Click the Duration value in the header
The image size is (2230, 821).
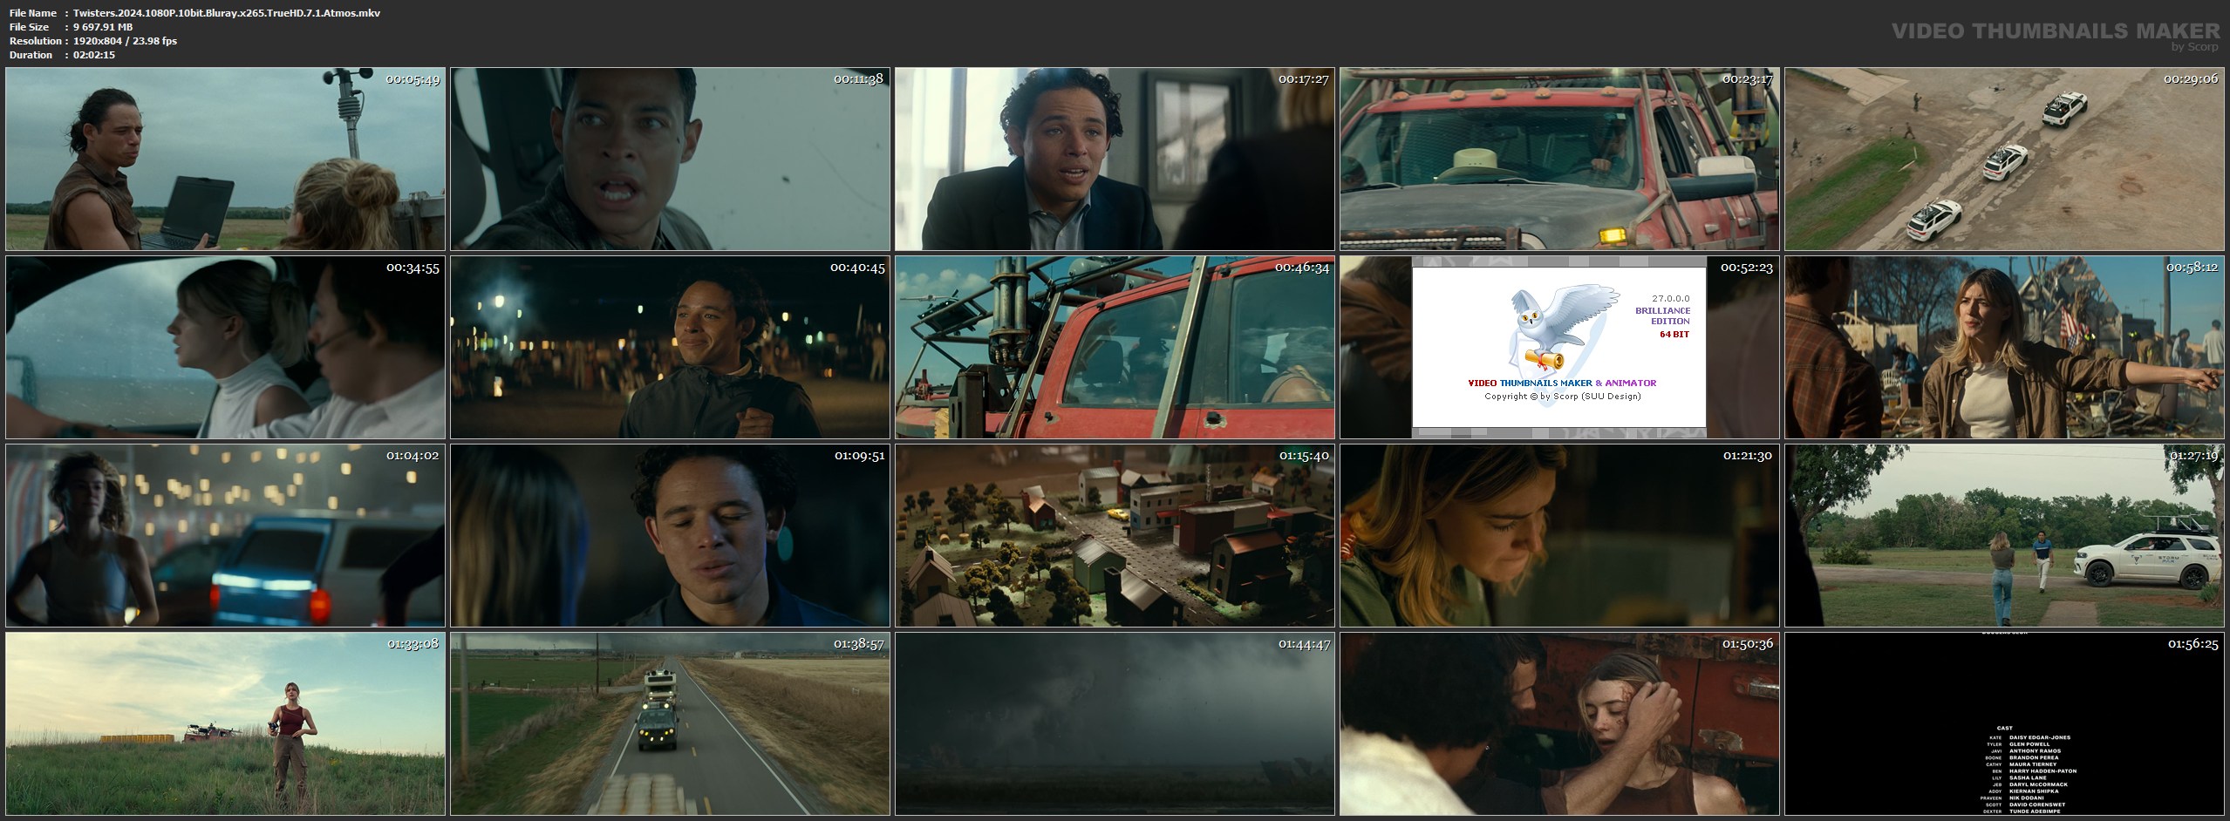point(94,55)
